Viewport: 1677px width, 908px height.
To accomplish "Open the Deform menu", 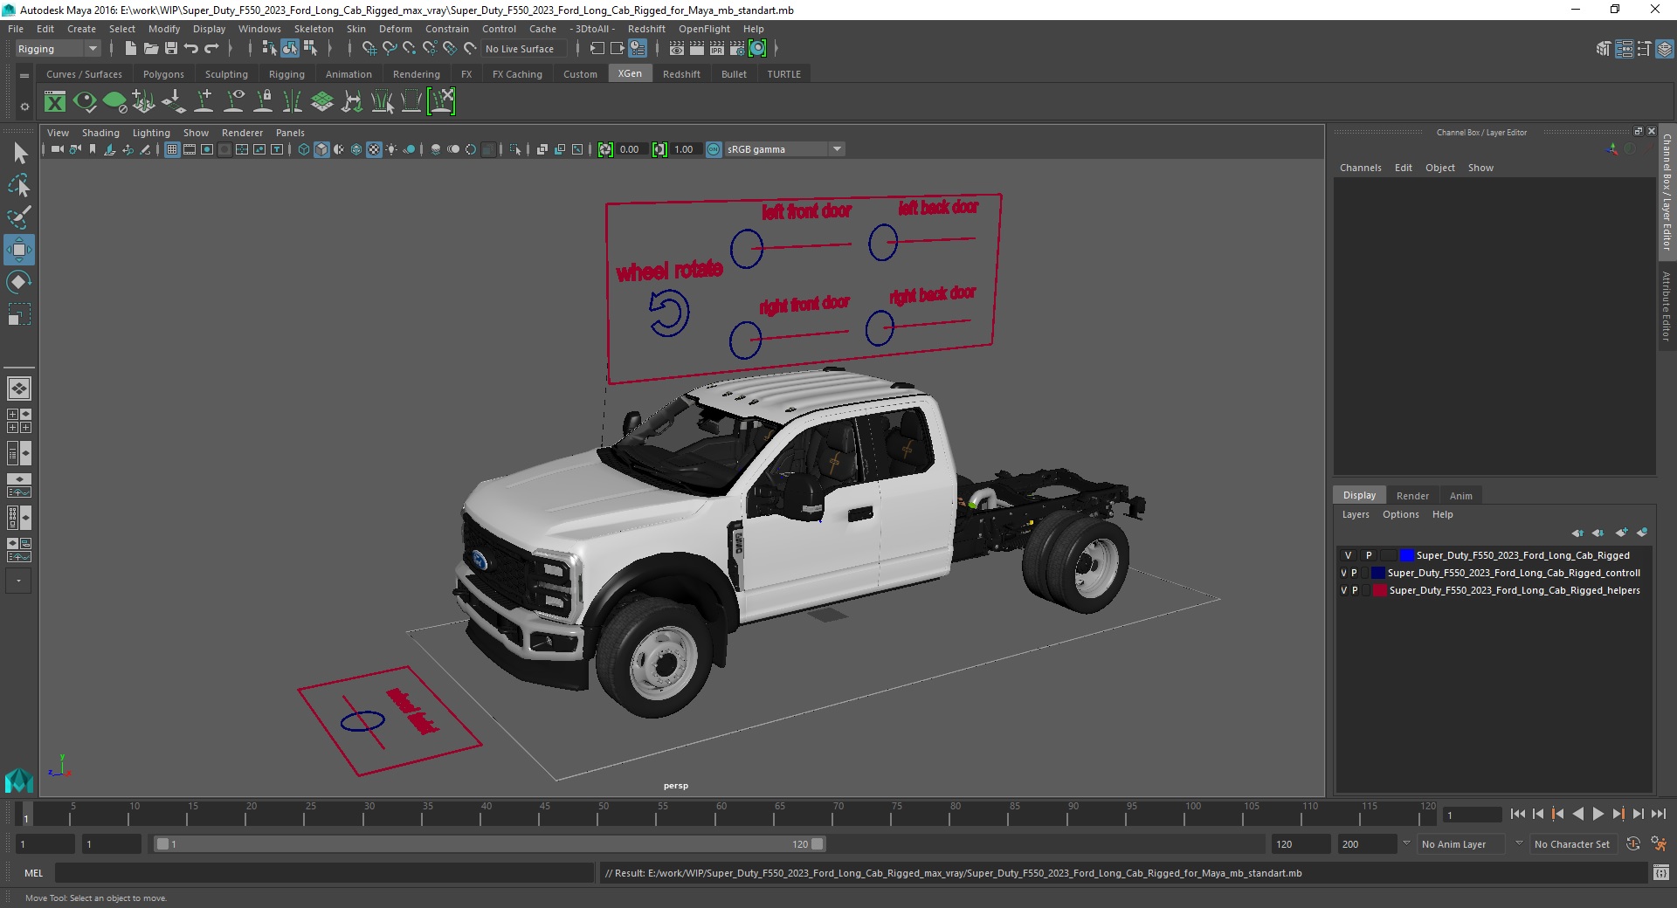I will (395, 29).
